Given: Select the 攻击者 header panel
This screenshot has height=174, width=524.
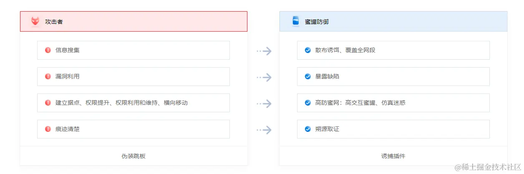Looking at the screenshot, I should (134, 21).
